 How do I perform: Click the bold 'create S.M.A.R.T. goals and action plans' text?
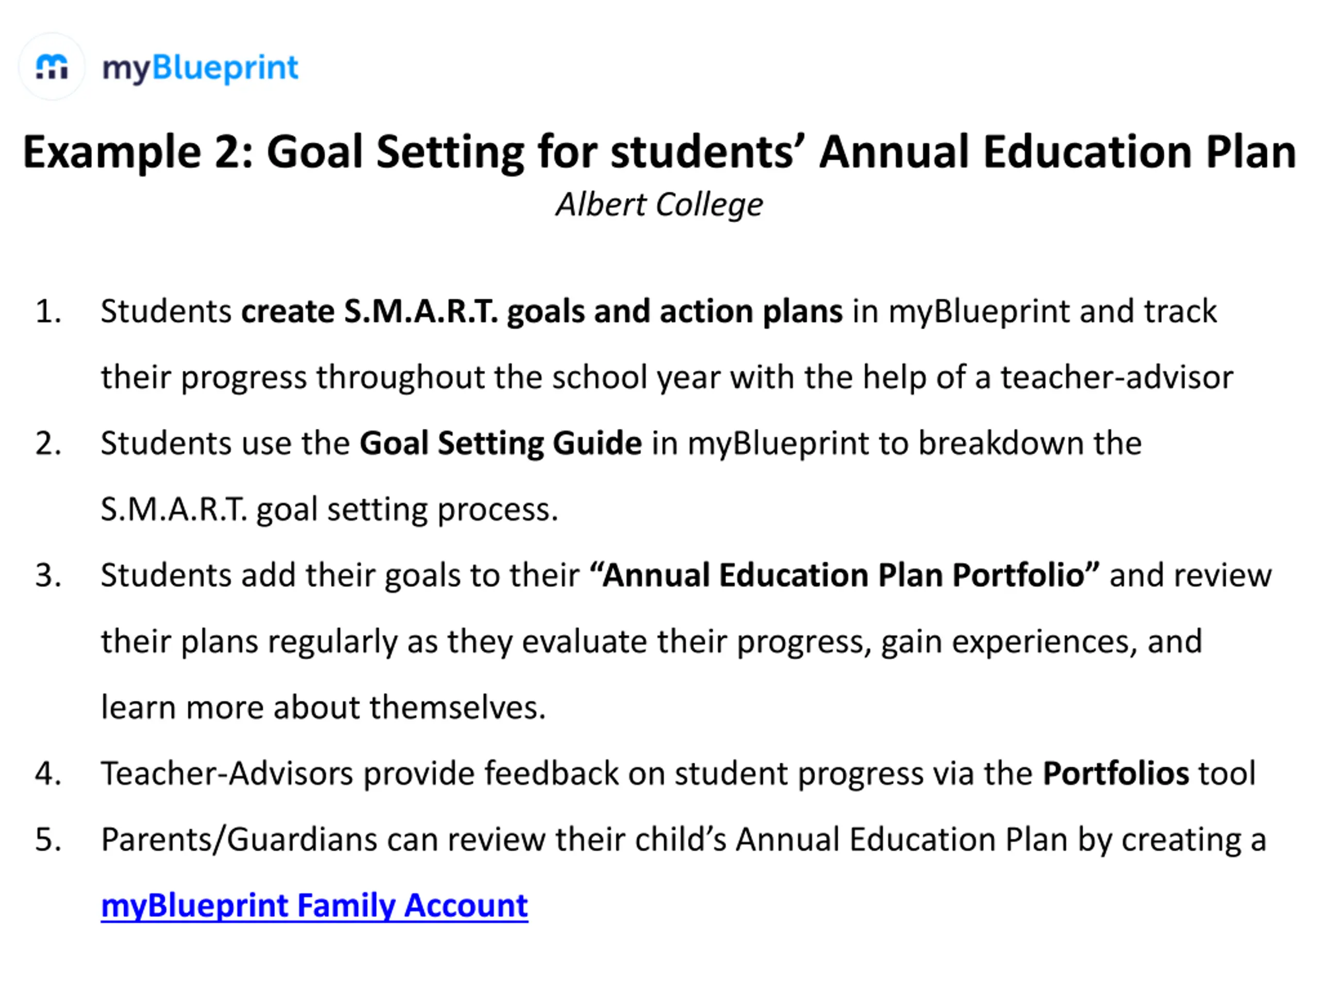(x=541, y=311)
